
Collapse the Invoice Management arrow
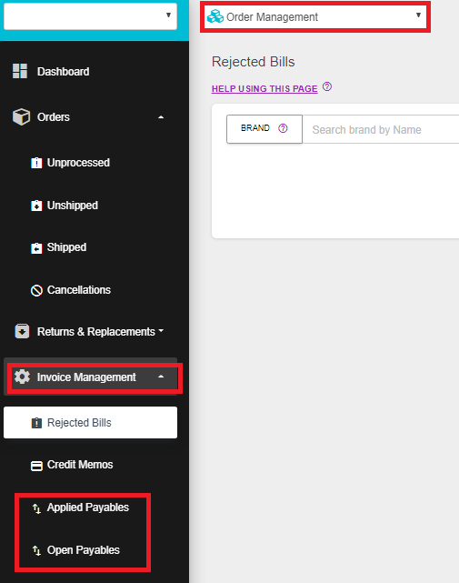coord(161,377)
